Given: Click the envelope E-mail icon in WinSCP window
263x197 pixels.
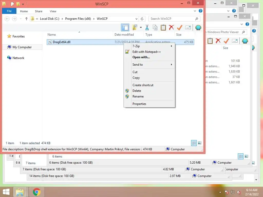Looking at the screenshot, I should tap(188, 27).
